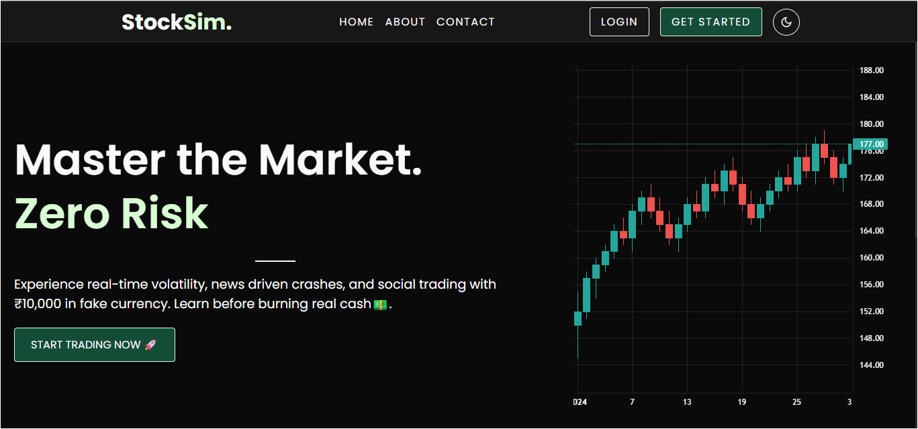Click the 160.00 price axis label
918x429 pixels.
point(871,258)
